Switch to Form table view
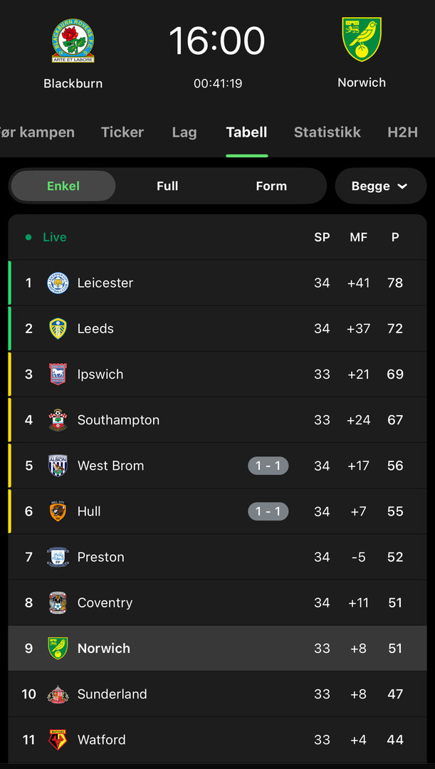This screenshot has height=769, width=435. (x=271, y=186)
